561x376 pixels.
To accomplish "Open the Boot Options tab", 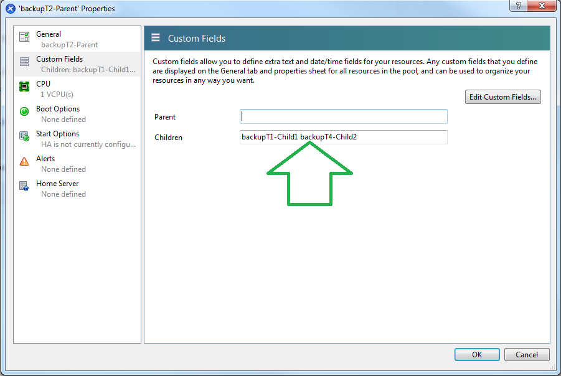I will [x=77, y=114].
